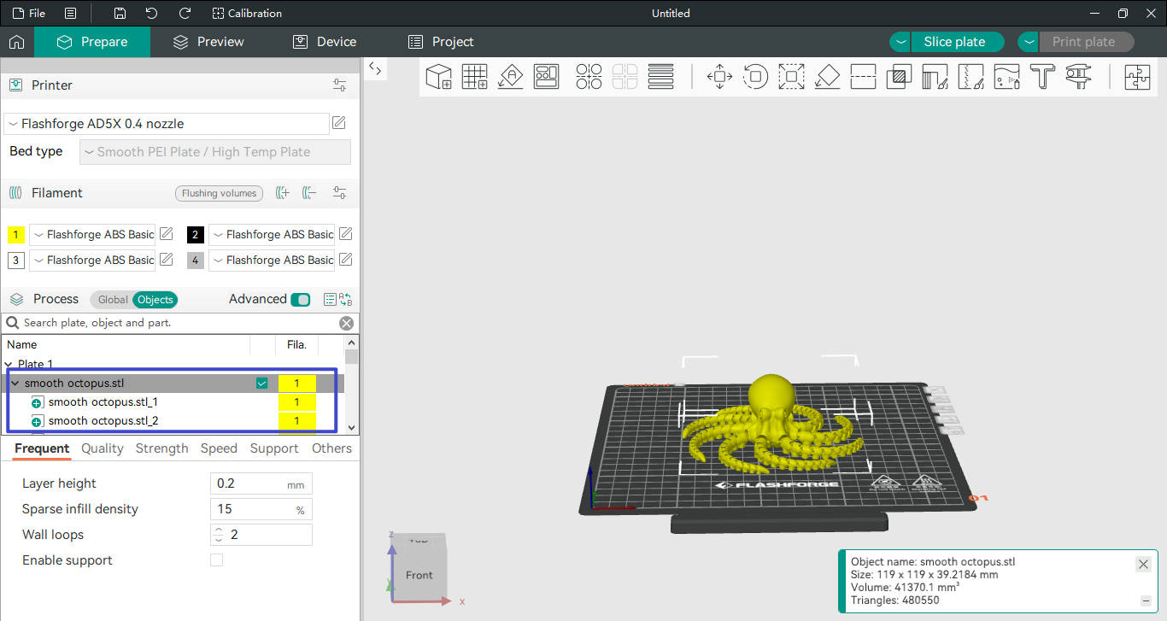Tick the Enable support checkbox

pos(216,560)
